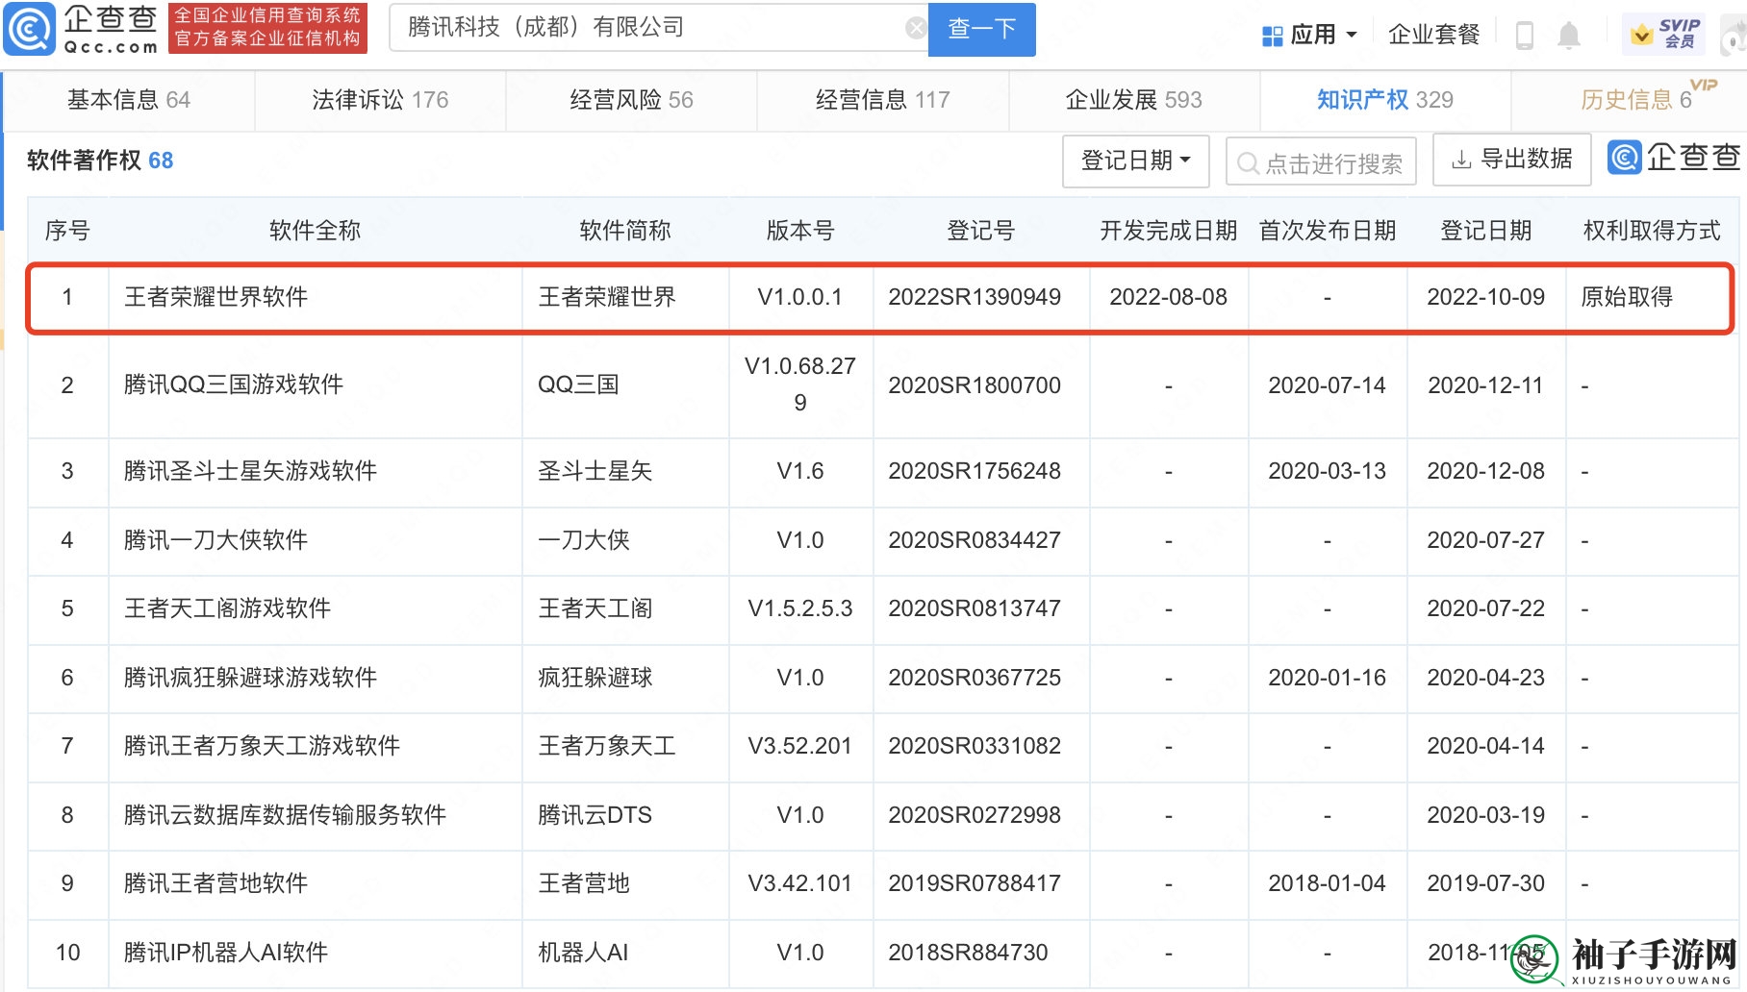This screenshot has height=992, width=1747.
Task: Click the export download icon
Action: (x=1461, y=160)
